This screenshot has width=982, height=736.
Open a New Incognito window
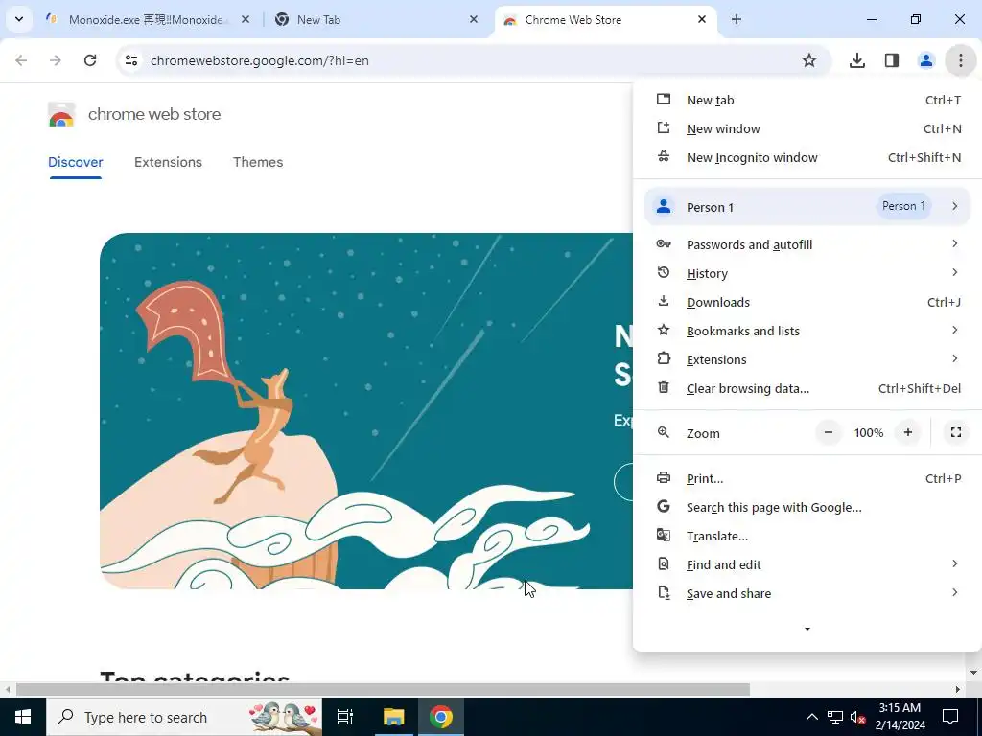pyautogui.click(x=807, y=158)
